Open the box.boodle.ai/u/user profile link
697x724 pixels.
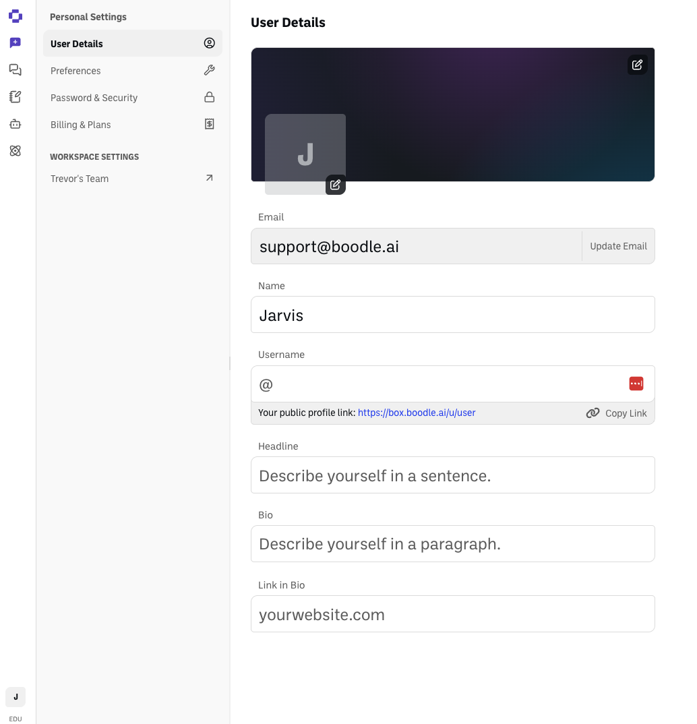pos(417,413)
